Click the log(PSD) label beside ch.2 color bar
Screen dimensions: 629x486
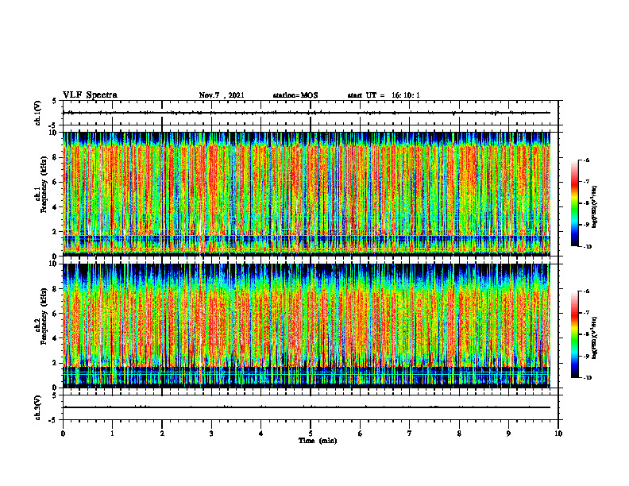[x=596, y=337]
